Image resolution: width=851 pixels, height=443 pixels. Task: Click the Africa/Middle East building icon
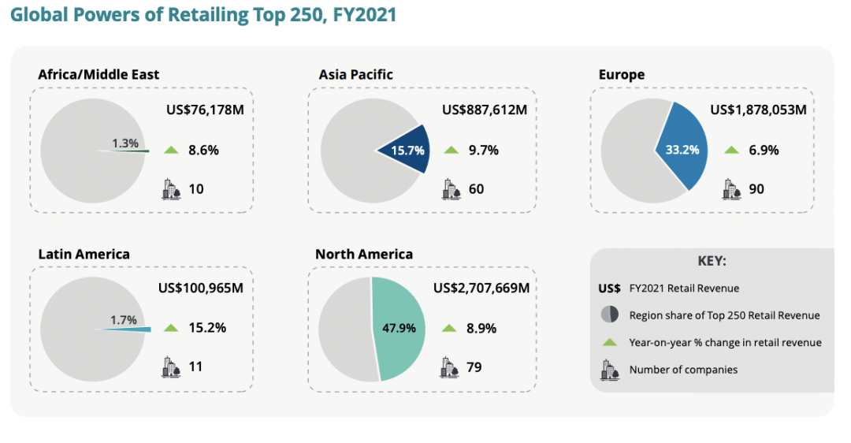click(172, 189)
